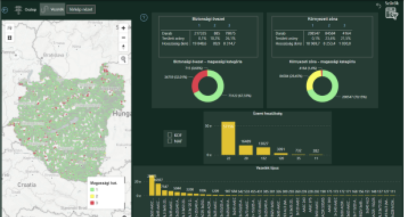This screenshot has width=404, height=217.
Task: Click the map tool icon below layers button
Action: tap(10, 38)
